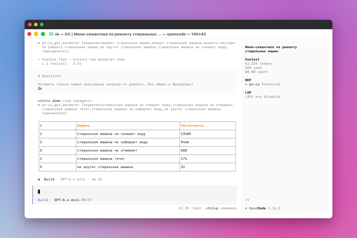Viewport: 357px width, 238px height.
Task: Click the answer Да in the questions block
Action: (x=40, y=88)
